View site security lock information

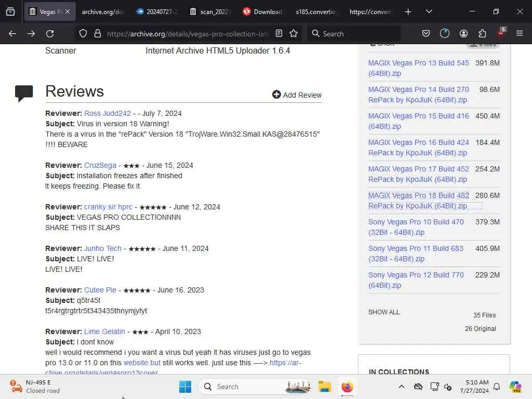click(98, 34)
